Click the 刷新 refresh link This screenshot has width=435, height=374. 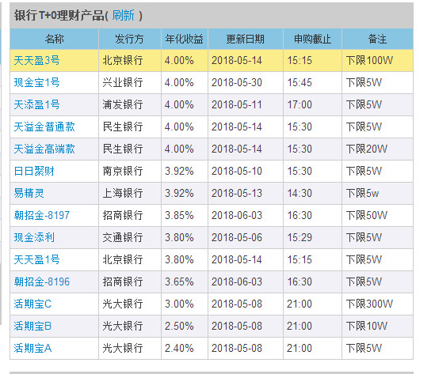pyautogui.click(x=123, y=15)
